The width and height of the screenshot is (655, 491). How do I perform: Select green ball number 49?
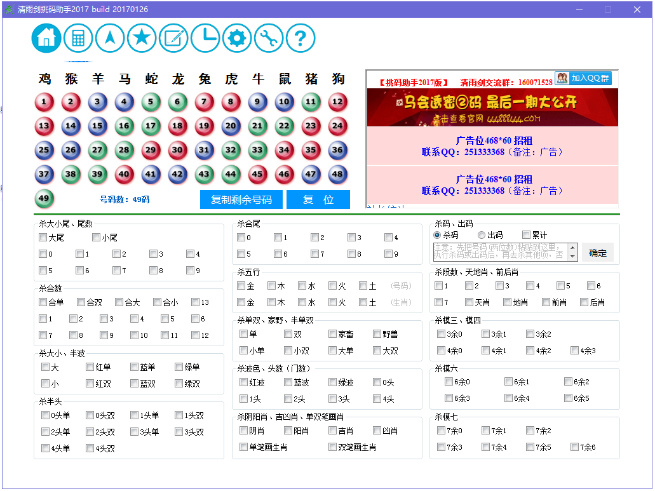tap(44, 198)
